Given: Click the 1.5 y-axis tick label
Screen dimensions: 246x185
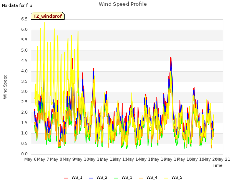Looking at the screenshot, I should (24, 123).
